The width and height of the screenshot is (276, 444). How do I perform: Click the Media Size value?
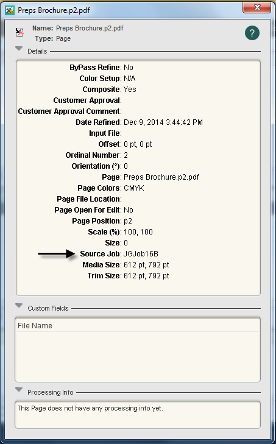[x=146, y=265]
